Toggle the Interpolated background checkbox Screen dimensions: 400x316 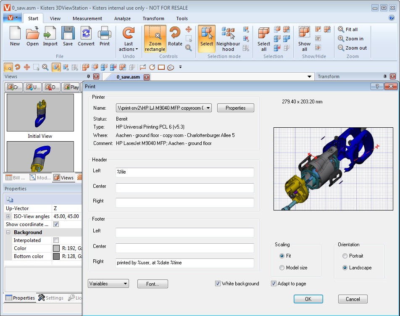56,240
